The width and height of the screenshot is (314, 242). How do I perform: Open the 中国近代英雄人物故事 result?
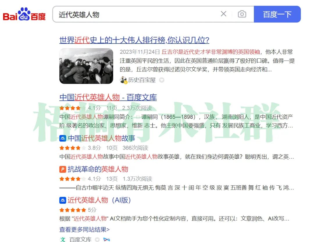point(101,138)
